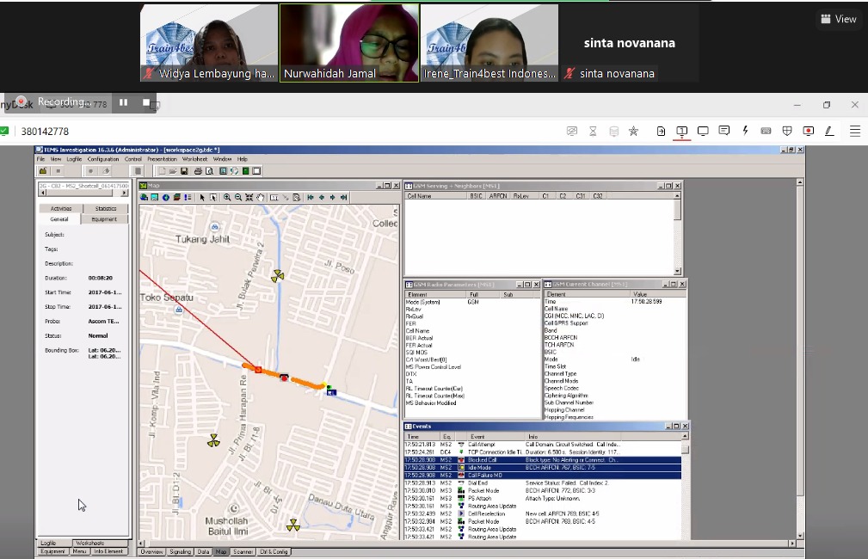The image size is (868, 559).
Task: Click the save icon in TEMS toolbar
Action: (x=183, y=171)
